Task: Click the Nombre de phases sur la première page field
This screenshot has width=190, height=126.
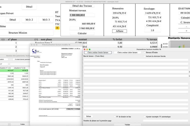Action: [165, 120]
